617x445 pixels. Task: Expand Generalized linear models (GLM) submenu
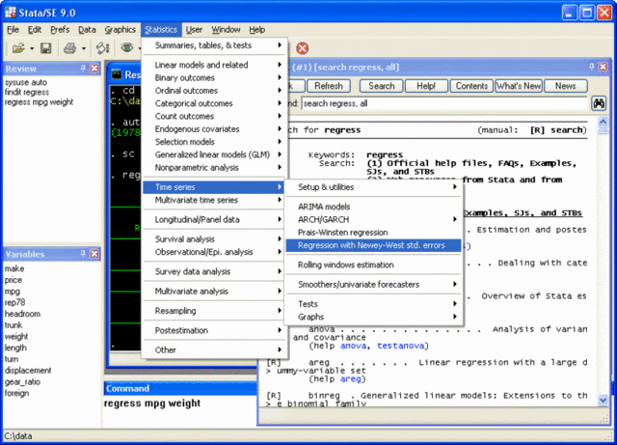pos(214,154)
